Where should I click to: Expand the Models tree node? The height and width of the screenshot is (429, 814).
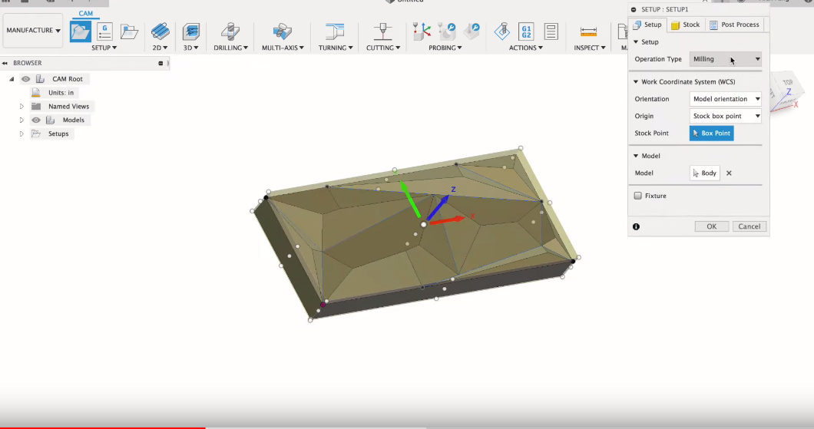[x=22, y=120]
